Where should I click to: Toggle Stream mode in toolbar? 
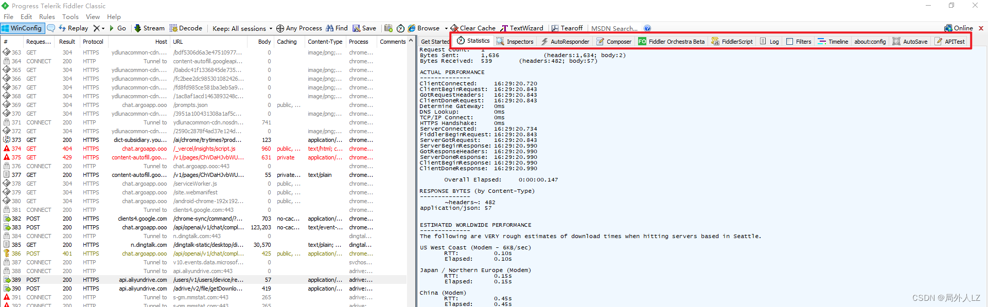click(150, 28)
